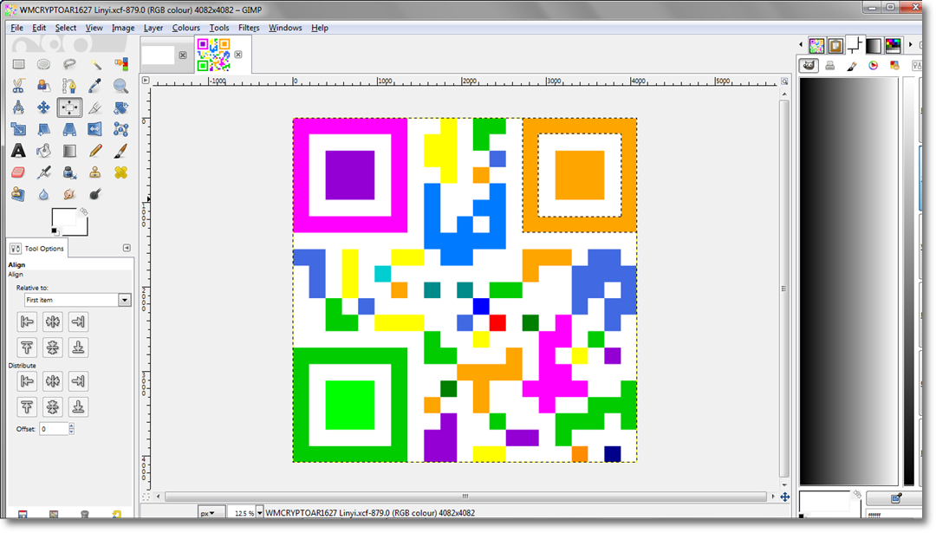Screen dimensions: 936x533
Task: Open the image menu triangle above the ruler
Action: point(145,80)
